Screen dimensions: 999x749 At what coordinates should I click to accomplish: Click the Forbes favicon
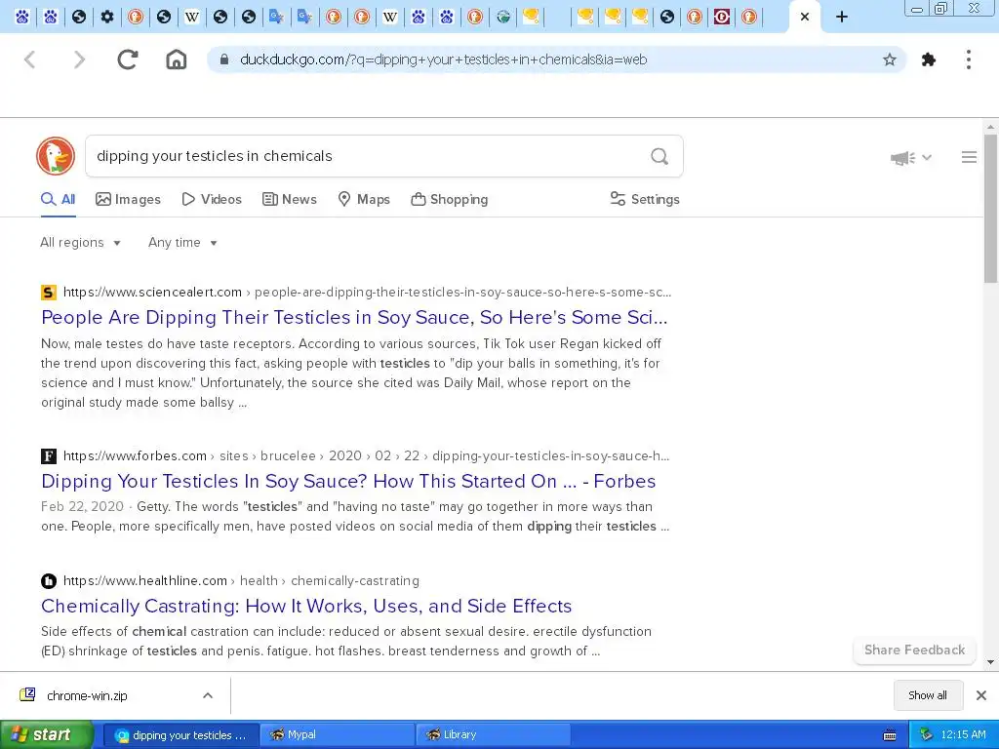tap(49, 456)
